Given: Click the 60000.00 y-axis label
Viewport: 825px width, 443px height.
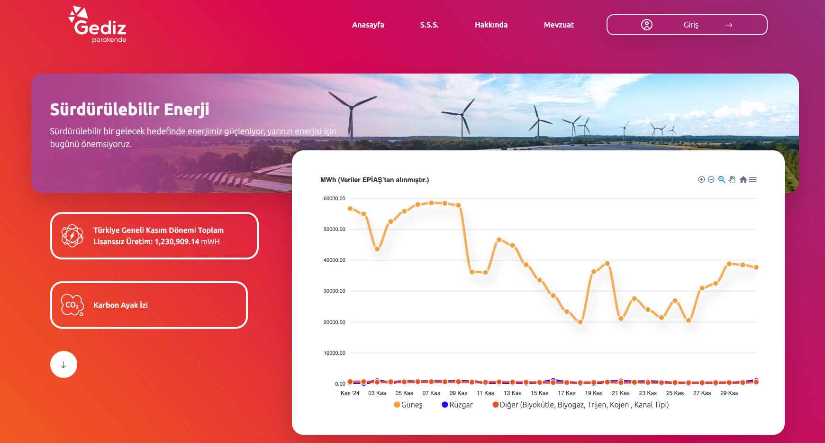Looking at the screenshot, I should point(334,198).
